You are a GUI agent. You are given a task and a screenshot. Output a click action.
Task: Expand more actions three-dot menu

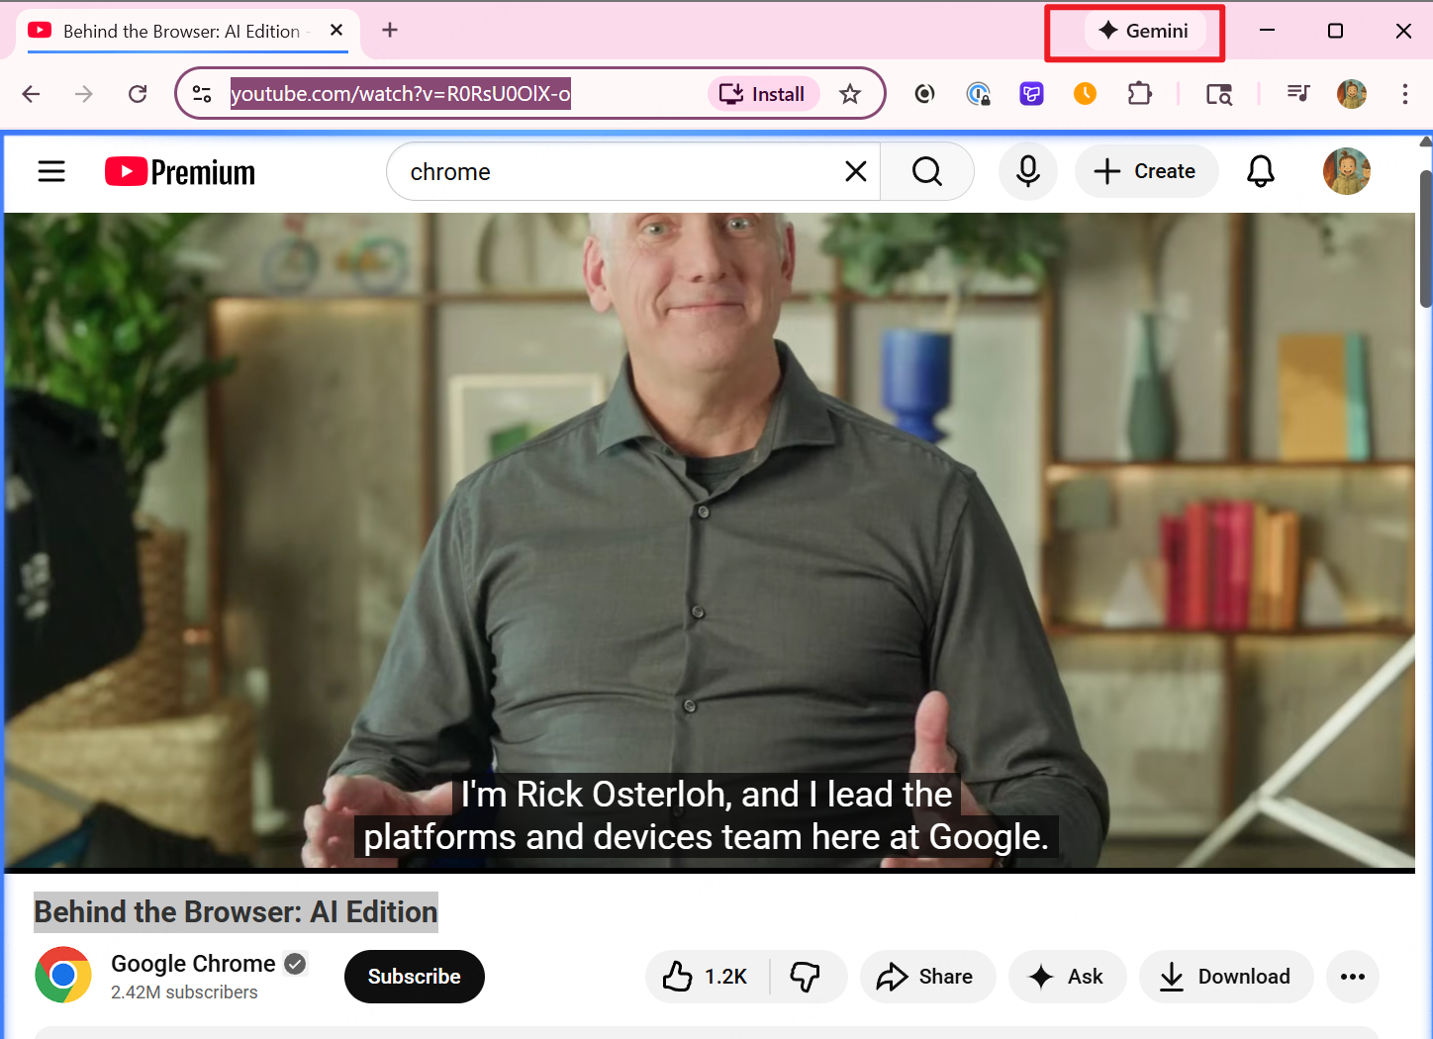click(x=1352, y=977)
